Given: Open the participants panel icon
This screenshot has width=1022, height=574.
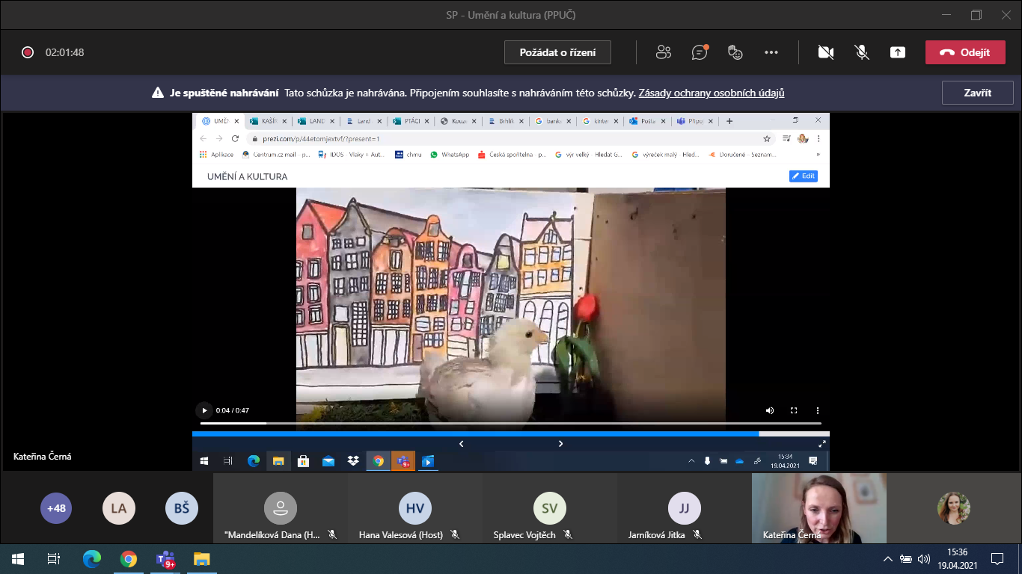Looking at the screenshot, I should [x=663, y=52].
